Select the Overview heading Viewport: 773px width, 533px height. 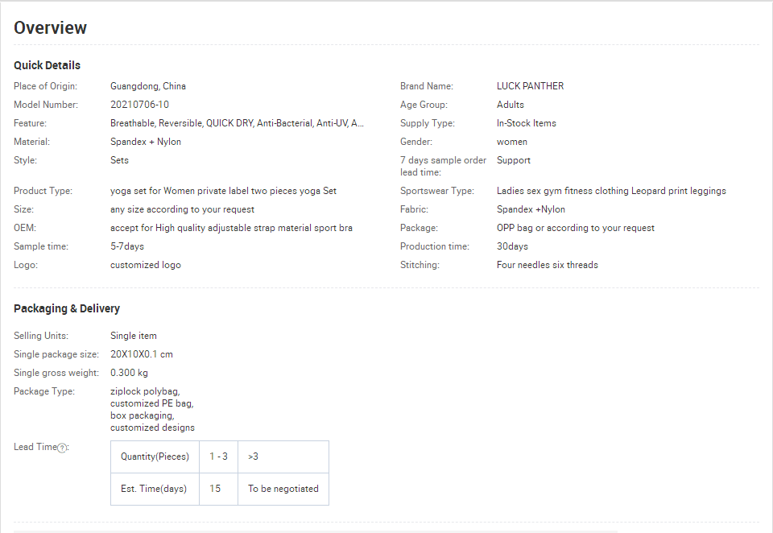tap(50, 27)
